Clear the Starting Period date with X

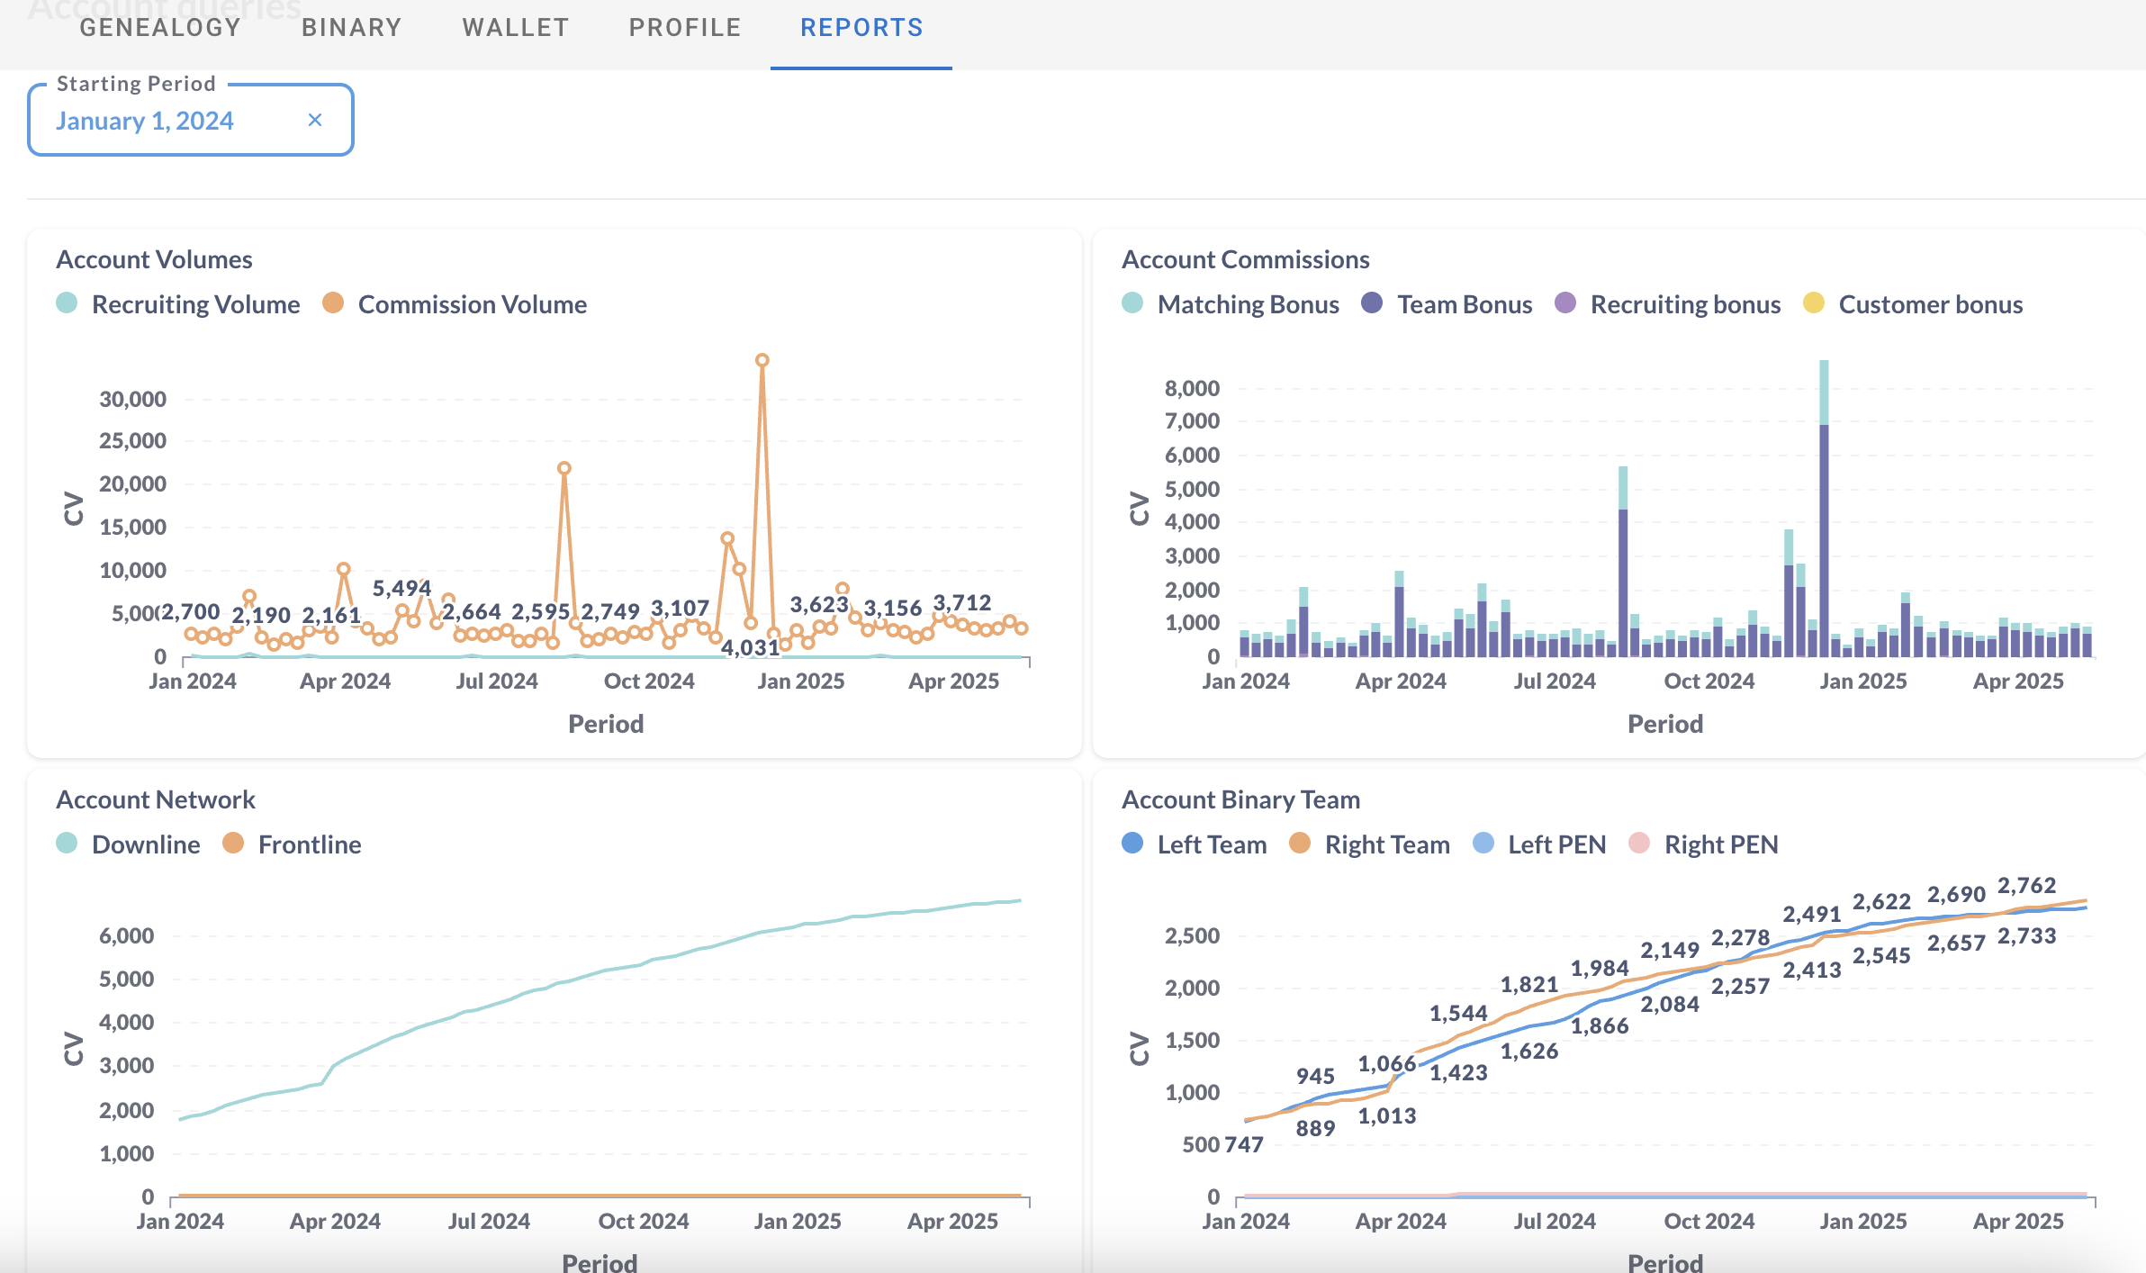315,120
